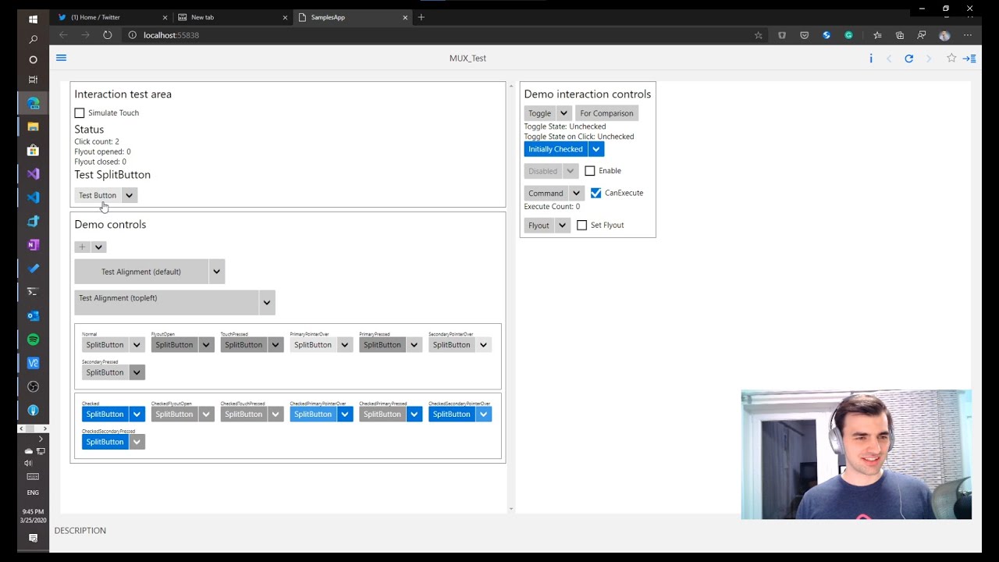Open browser profile avatar
Image resolution: width=999 pixels, height=562 pixels.
(x=944, y=35)
